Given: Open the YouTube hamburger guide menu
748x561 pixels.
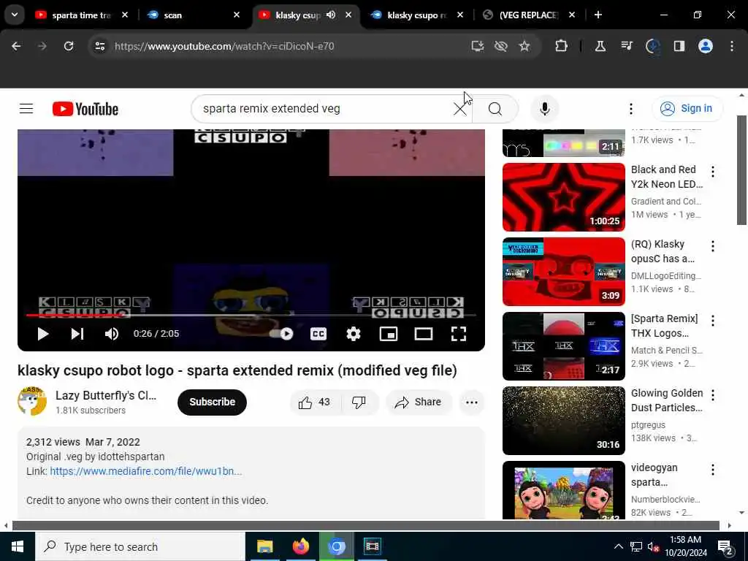Looking at the screenshot, I should pos(26,109).
